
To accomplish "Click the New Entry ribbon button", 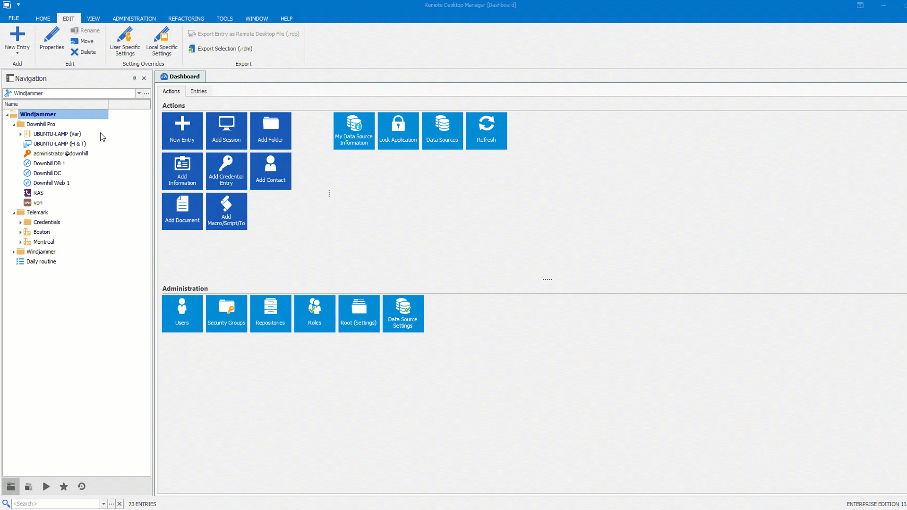I will tap(17, 40).
